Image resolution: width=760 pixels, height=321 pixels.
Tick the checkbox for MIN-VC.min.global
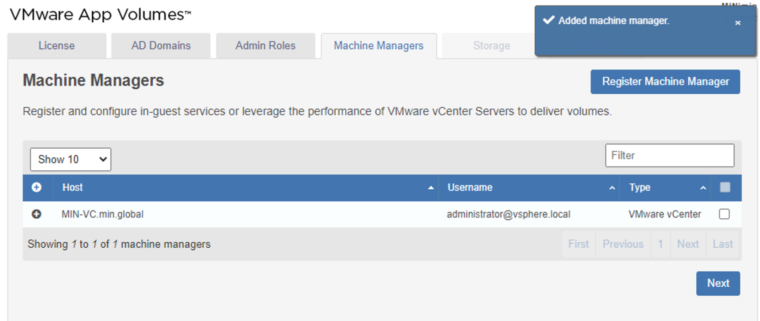pyautogui.click(x=724, y=214)
